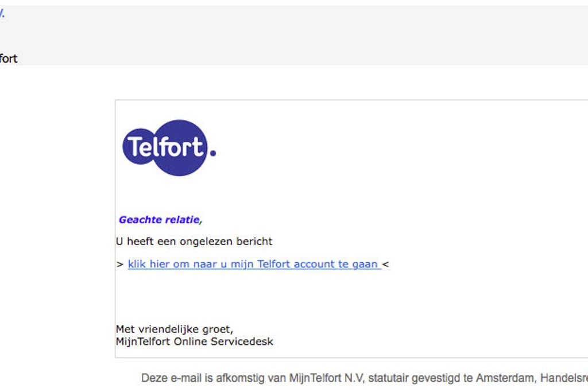Click the 'Met vriendelijke groet,' closing line
Image resolution: width=588 pixels, height=392 pixels.
coord(175,329)
